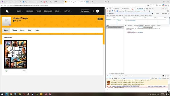
Task: Open the Performance gauge icon in DevTools
Action: [x=147, y=9]
